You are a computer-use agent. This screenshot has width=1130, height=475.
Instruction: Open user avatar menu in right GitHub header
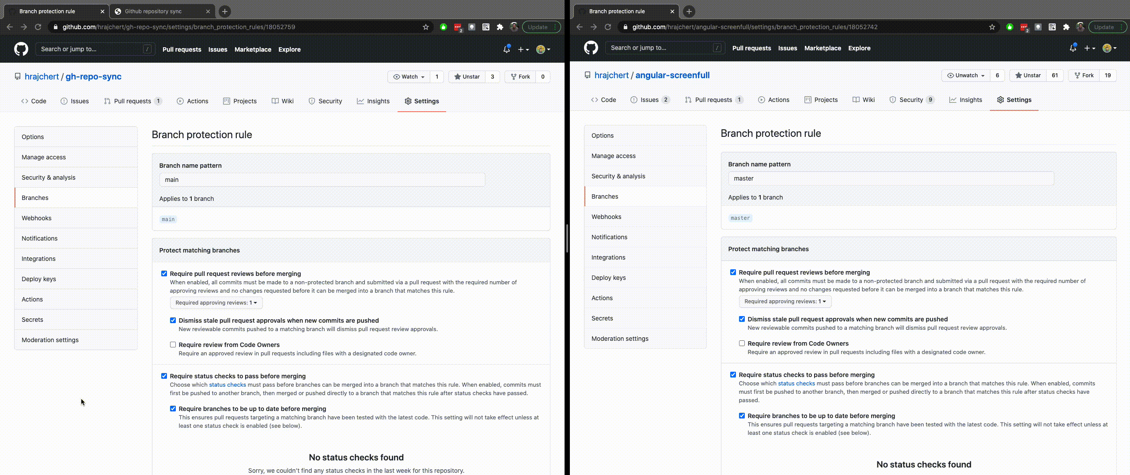[1109, 48]
